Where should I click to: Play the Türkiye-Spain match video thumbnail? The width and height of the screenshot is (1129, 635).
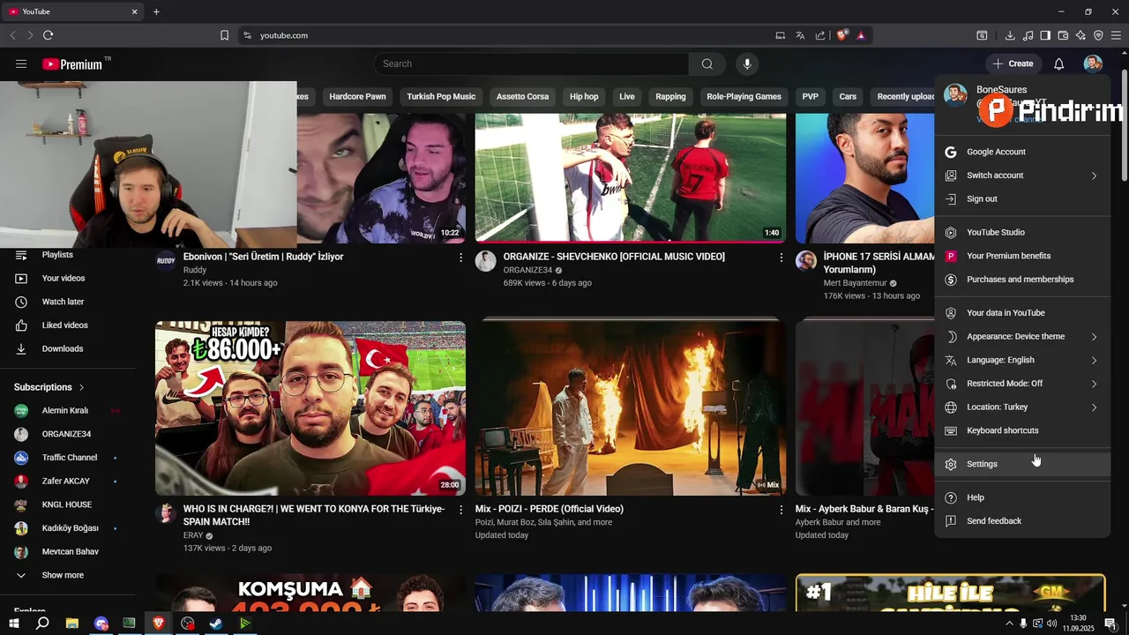pyautogui.click(x=310, y=408)
